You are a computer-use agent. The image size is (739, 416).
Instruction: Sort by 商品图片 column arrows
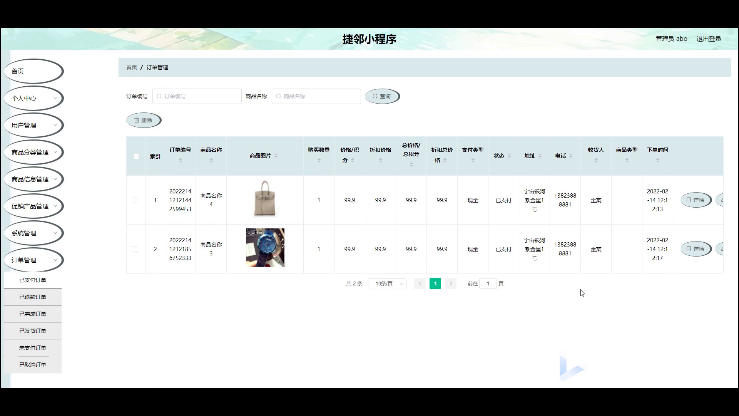tap(276, 156)
